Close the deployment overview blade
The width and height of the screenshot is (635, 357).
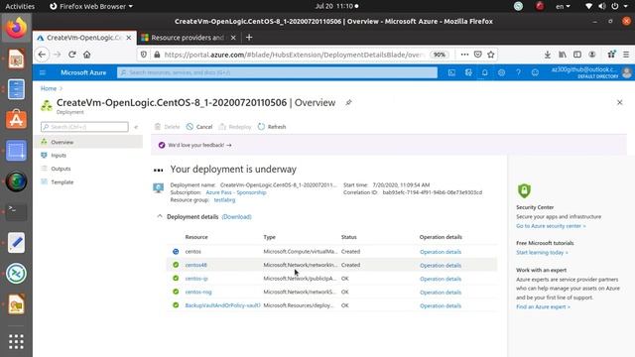coord(619,102)
